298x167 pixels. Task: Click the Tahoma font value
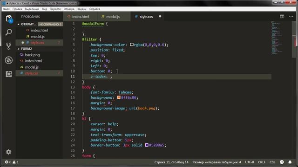pyautogui.click(x=125, y=92)
